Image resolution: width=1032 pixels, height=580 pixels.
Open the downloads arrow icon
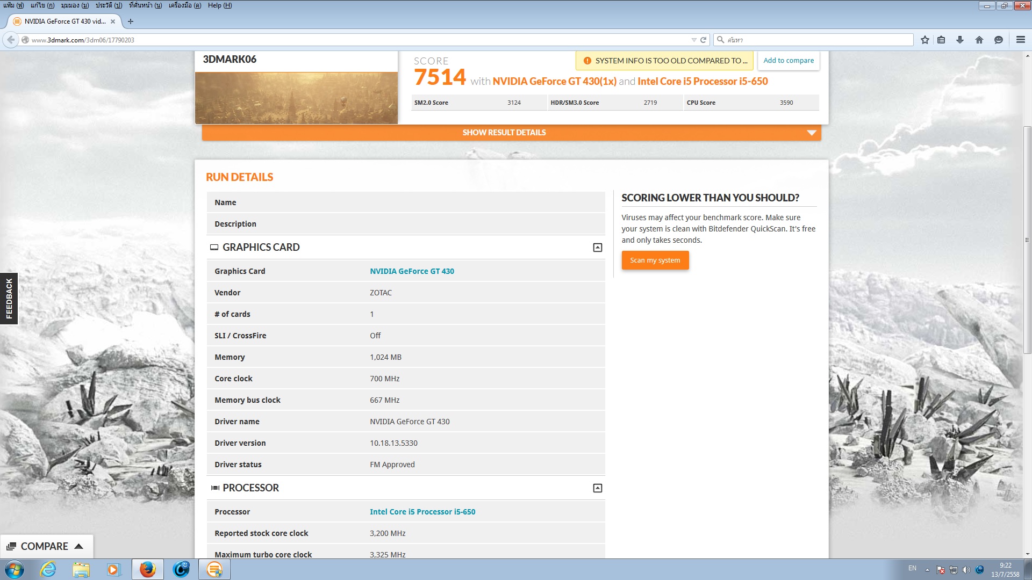point(960,40)
